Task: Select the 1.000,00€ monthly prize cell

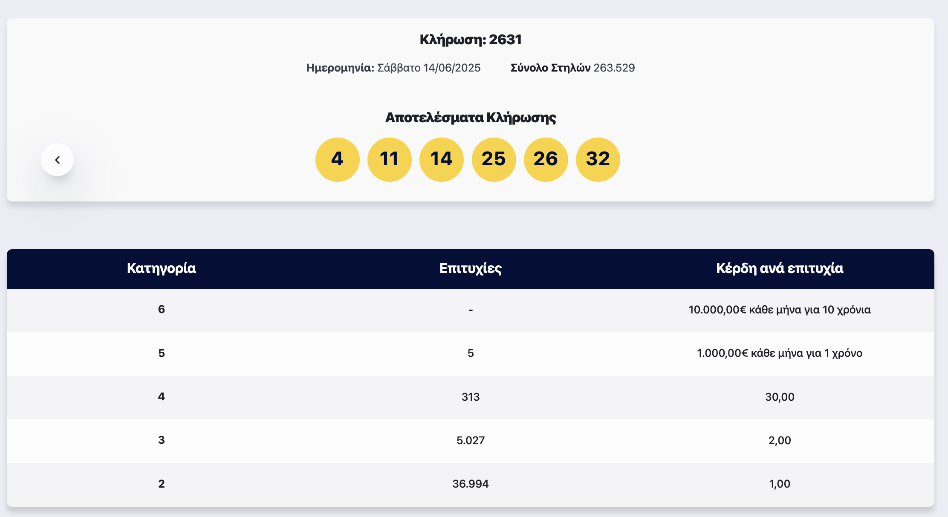Action: point(779,353)
